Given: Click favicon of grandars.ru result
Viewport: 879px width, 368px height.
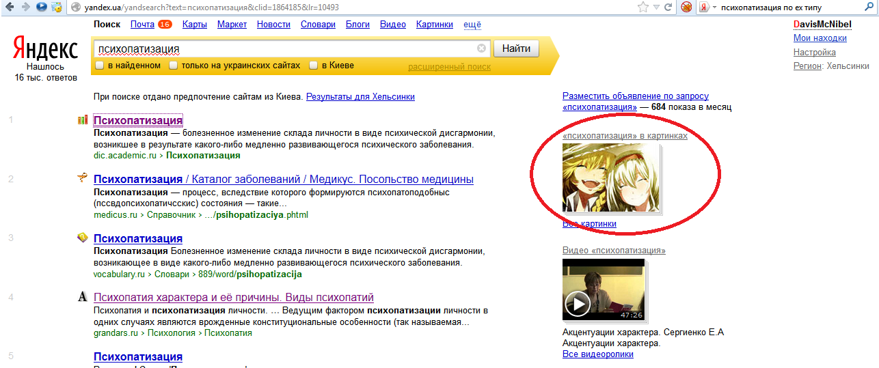Looking at the screenshot, I should pyautogui.click(x=83, y=297).
